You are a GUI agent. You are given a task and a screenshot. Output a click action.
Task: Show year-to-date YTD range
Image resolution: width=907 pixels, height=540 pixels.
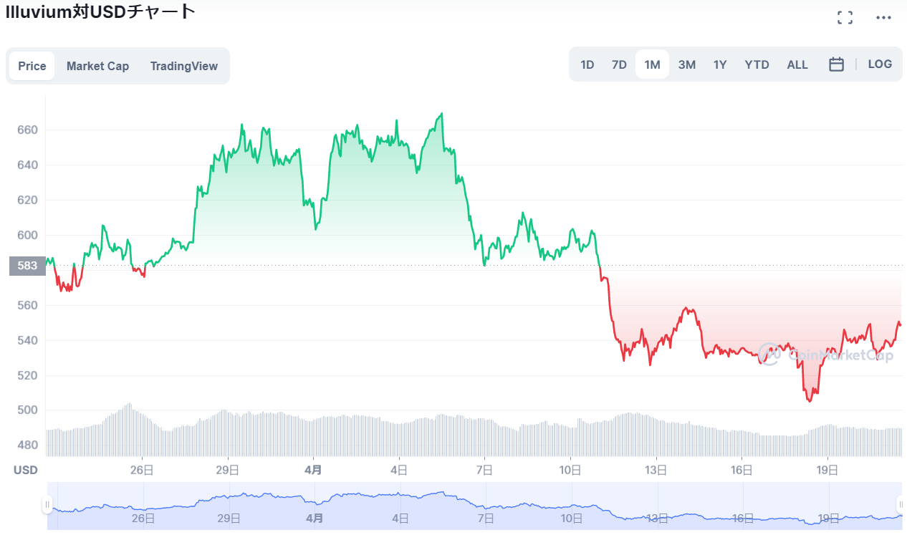point(757,64)
